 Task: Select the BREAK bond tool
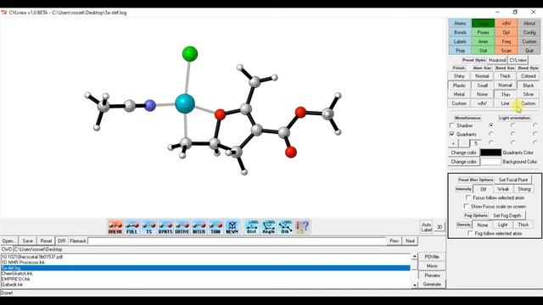(x=115, y=227)
